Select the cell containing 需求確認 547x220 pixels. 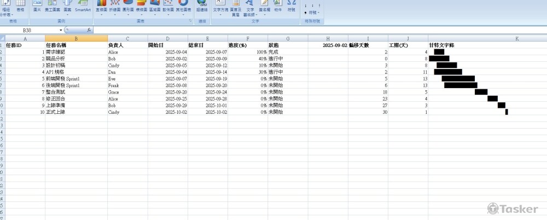click(x=77, y=51)
